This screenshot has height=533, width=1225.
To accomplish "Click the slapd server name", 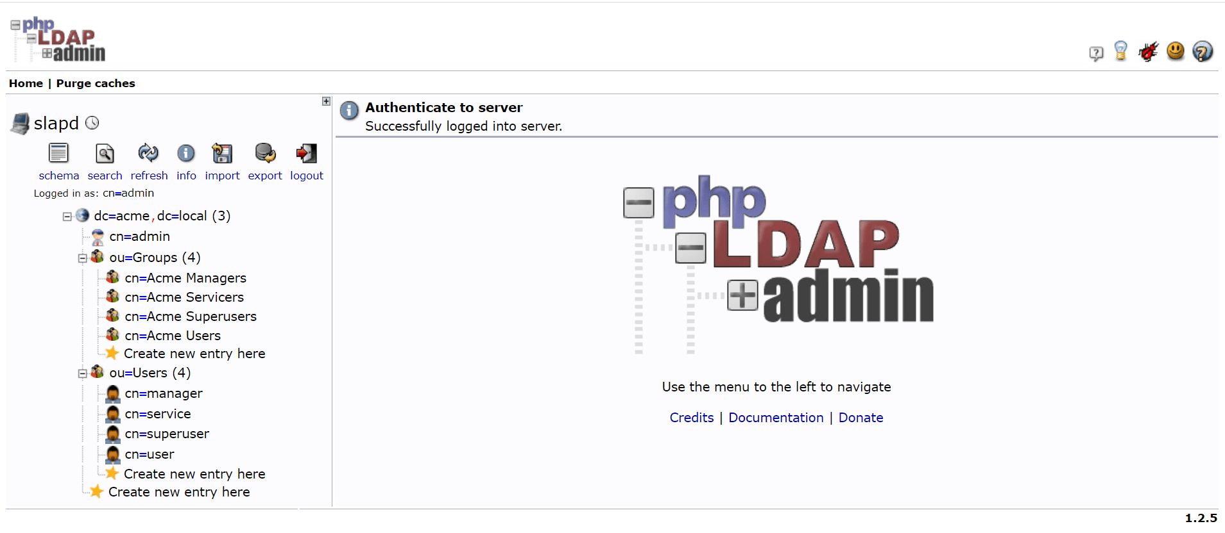I will [56, 123].
